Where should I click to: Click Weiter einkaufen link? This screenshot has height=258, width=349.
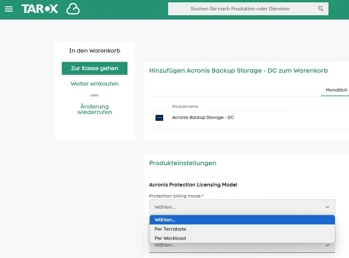pos(95,84)
